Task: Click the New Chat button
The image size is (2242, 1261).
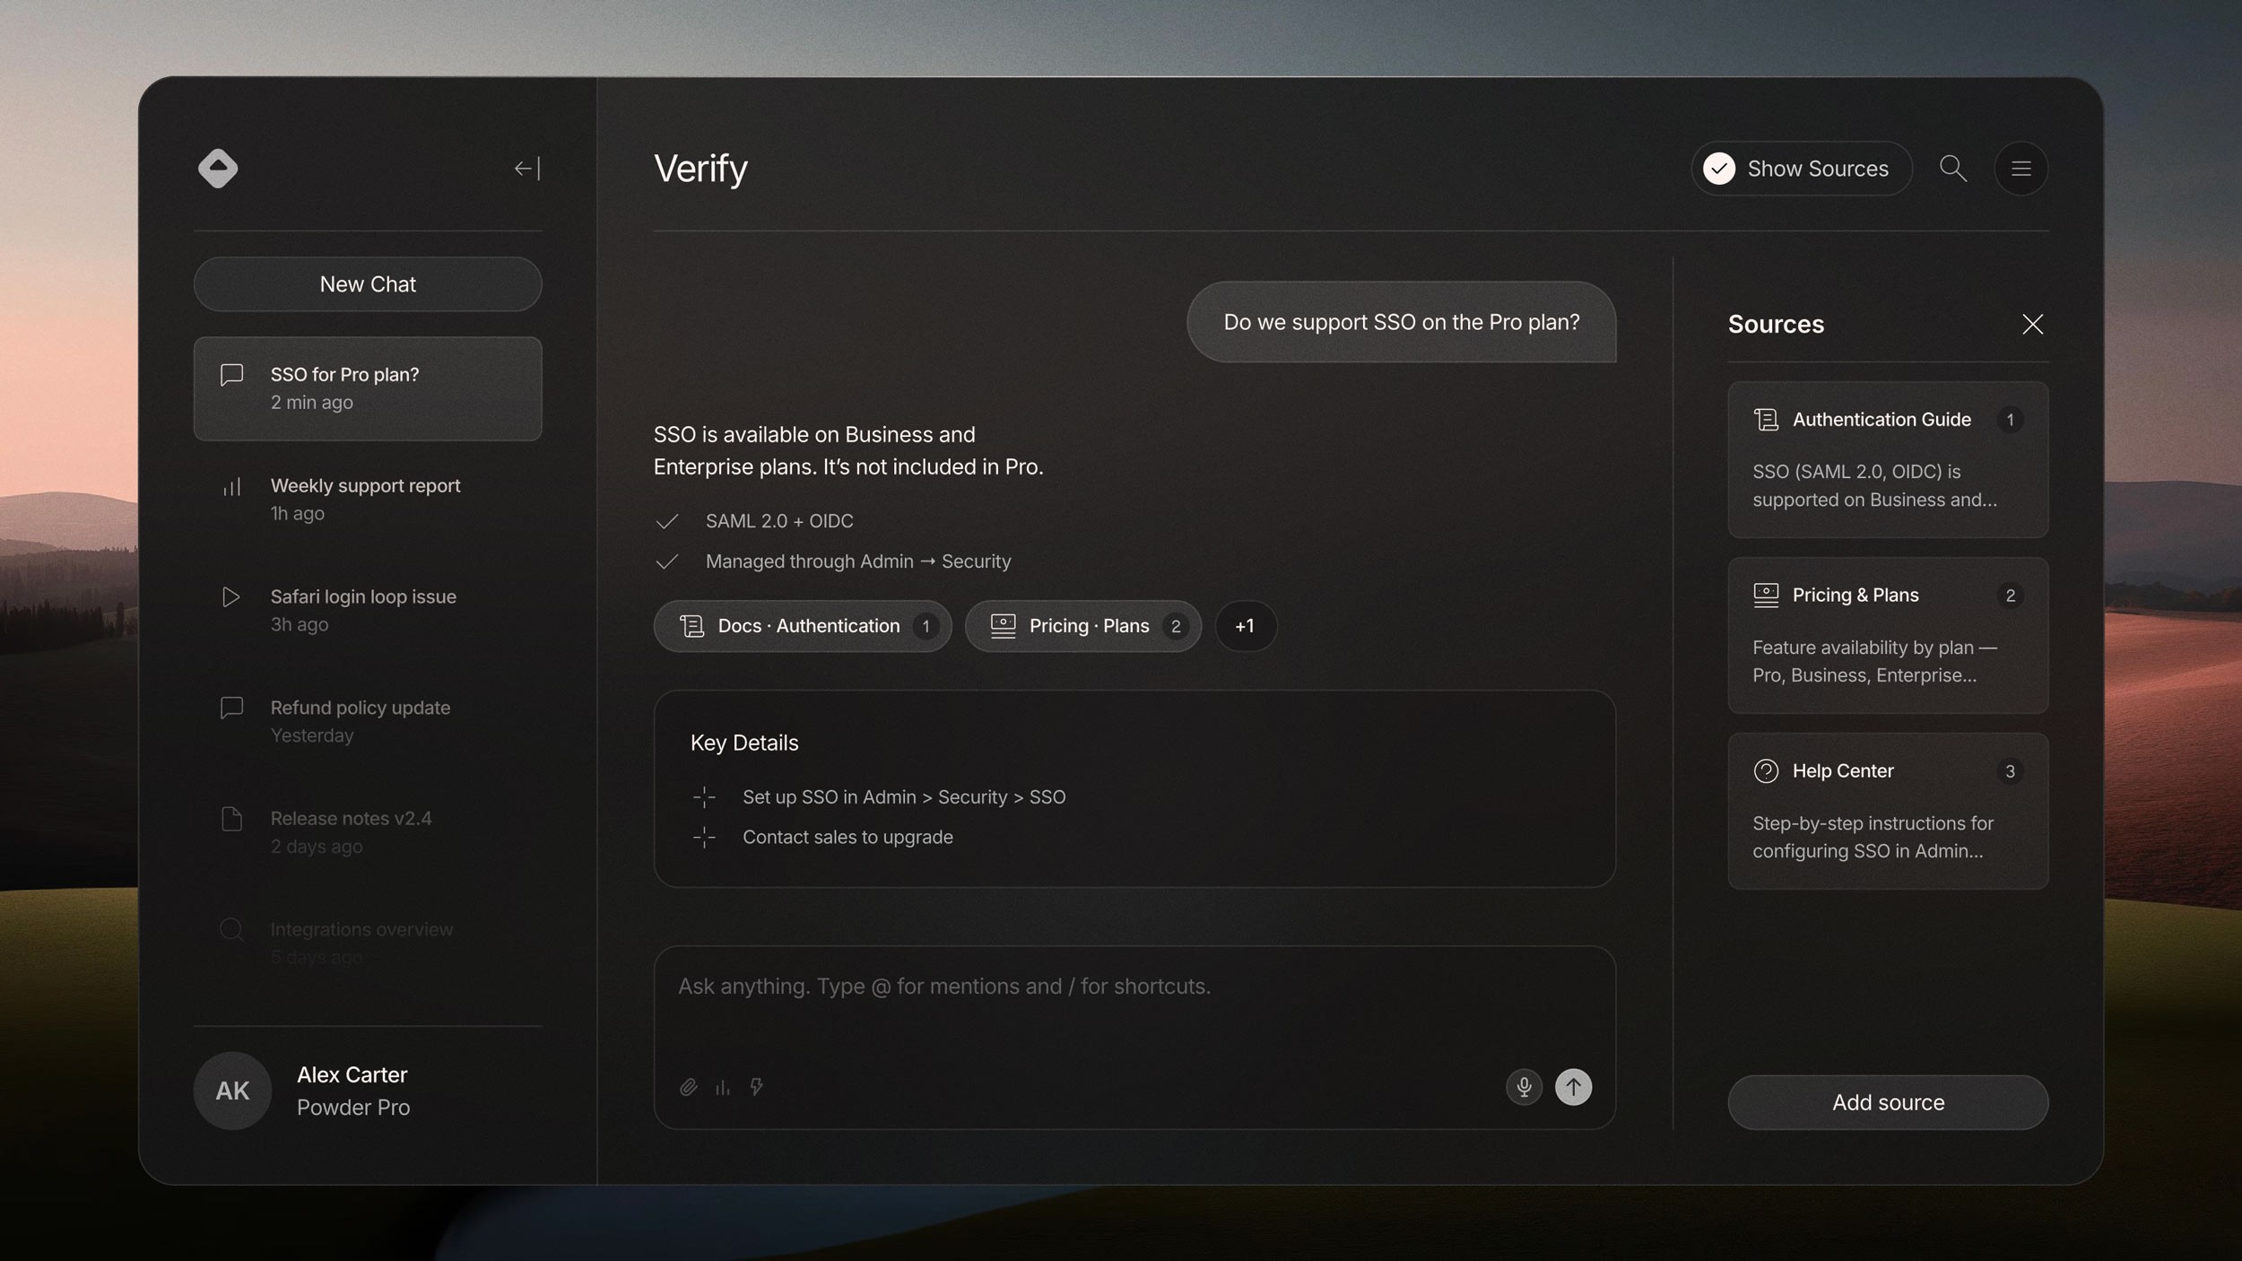Action: [368, 284]
